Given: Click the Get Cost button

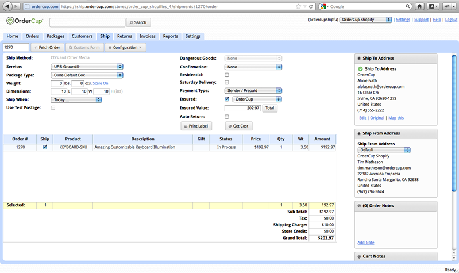Looking at the screenshot, I should click(x=238, y=126).
